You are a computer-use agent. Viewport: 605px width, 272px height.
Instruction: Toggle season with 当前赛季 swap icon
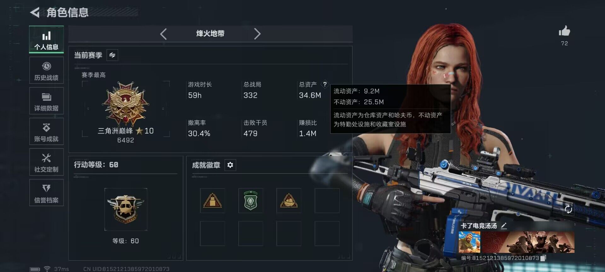tap(112, 55)
